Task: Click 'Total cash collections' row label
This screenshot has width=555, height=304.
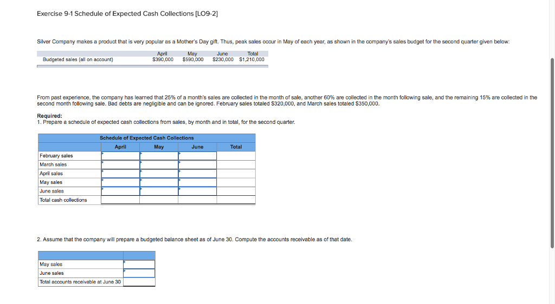Action: [x=63, y=200]
